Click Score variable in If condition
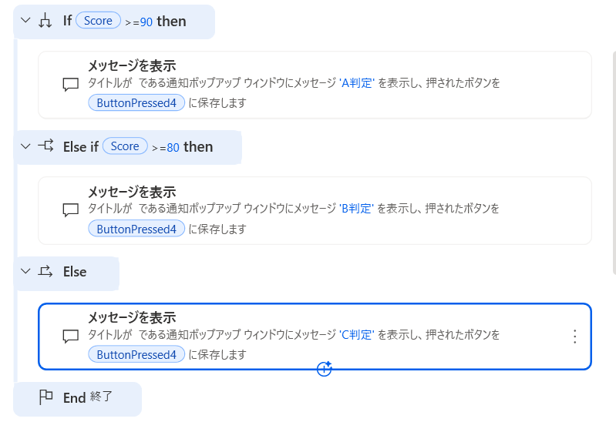 pos(98,21)
